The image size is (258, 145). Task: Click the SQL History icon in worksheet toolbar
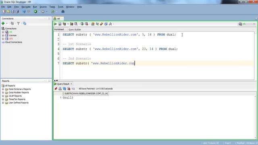point(106,24)
